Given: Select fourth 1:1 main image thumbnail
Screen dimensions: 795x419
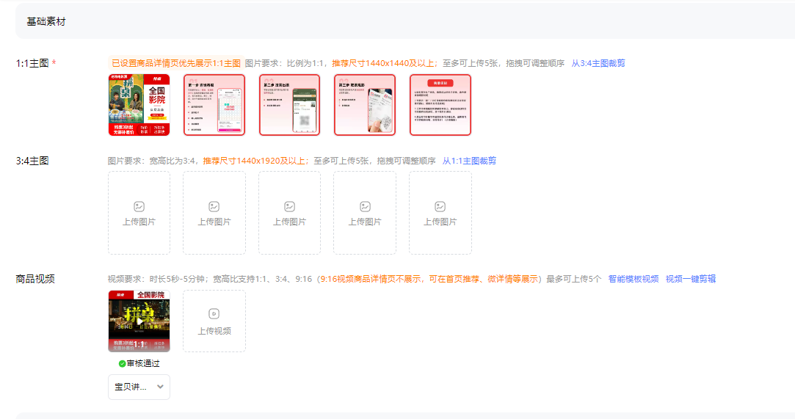Looking at the screenshot, I should 365,105.
